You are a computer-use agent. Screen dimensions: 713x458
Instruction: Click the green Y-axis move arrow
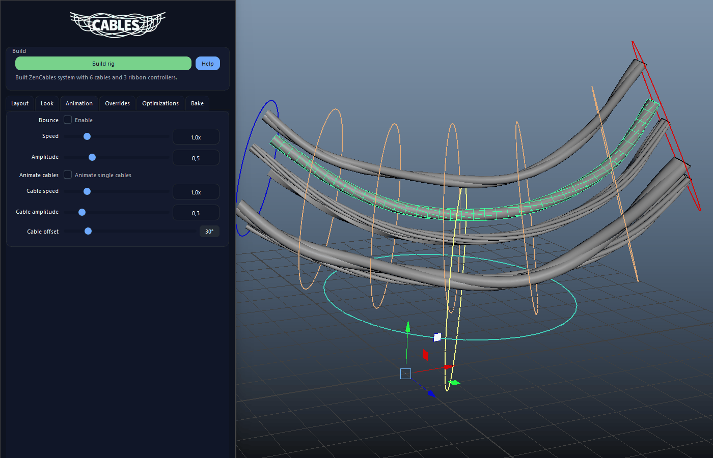point(407,327)
